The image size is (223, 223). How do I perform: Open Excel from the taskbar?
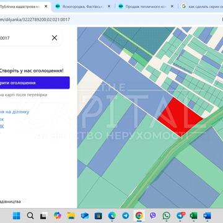click(194, 216)
